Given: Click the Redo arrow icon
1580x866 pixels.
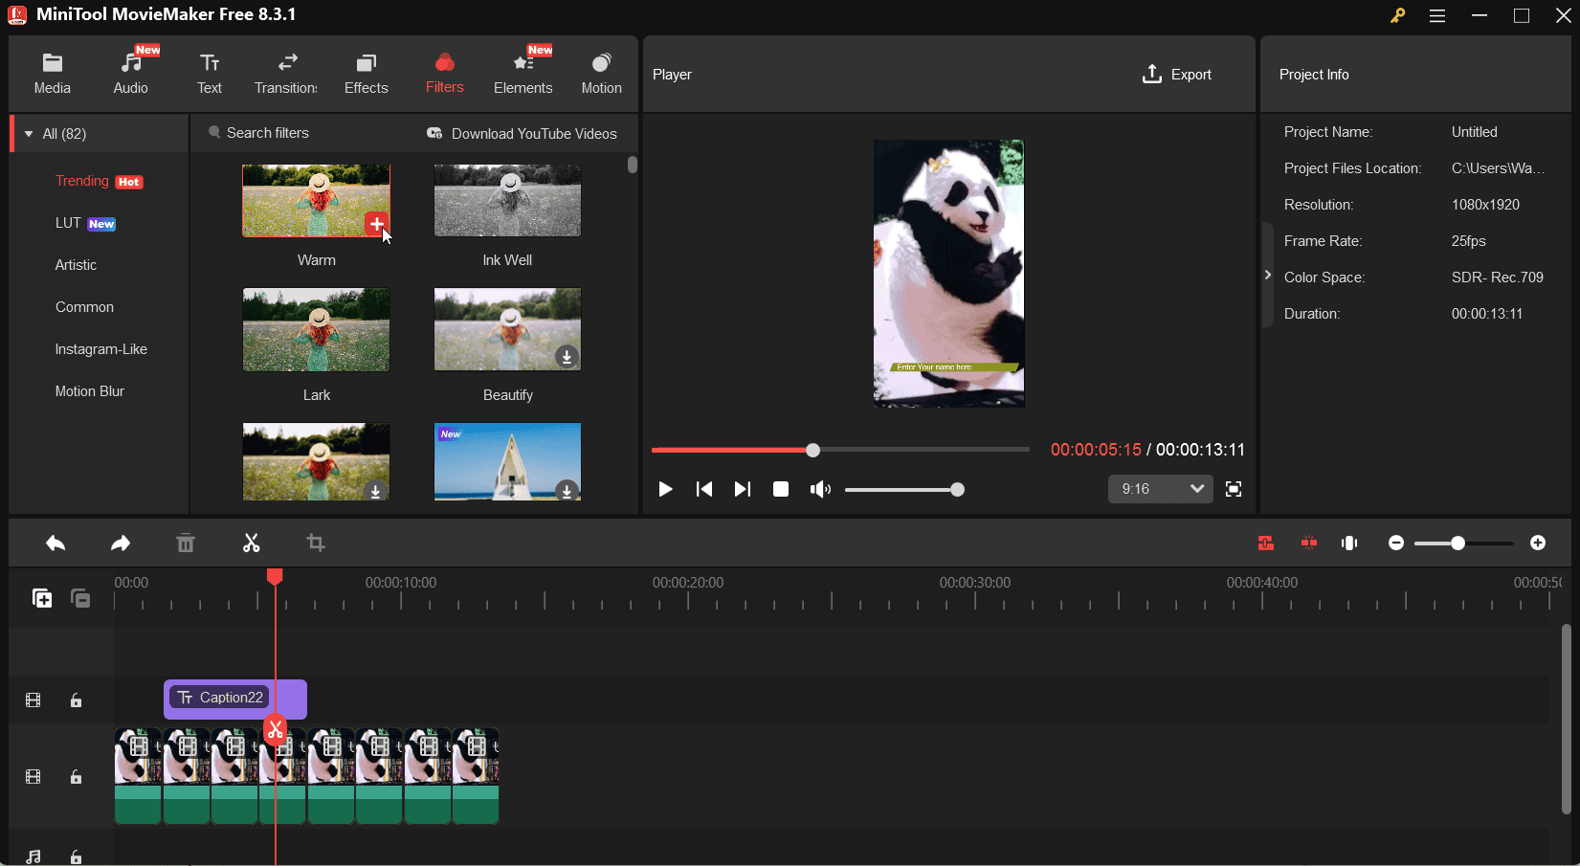Looking at the screenshot, I should [x=120, y=543].
